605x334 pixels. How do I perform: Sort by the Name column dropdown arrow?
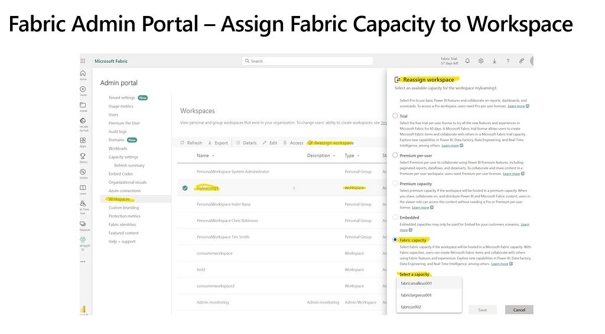point(213,155)
